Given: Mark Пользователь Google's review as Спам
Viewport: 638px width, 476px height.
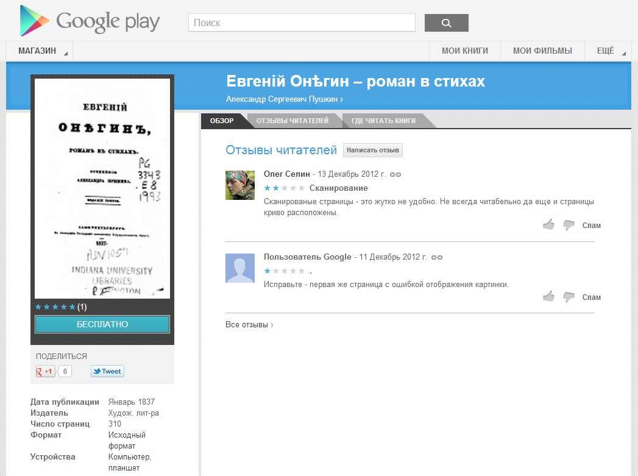Looking at the screenshot, I should coord(591,297).
